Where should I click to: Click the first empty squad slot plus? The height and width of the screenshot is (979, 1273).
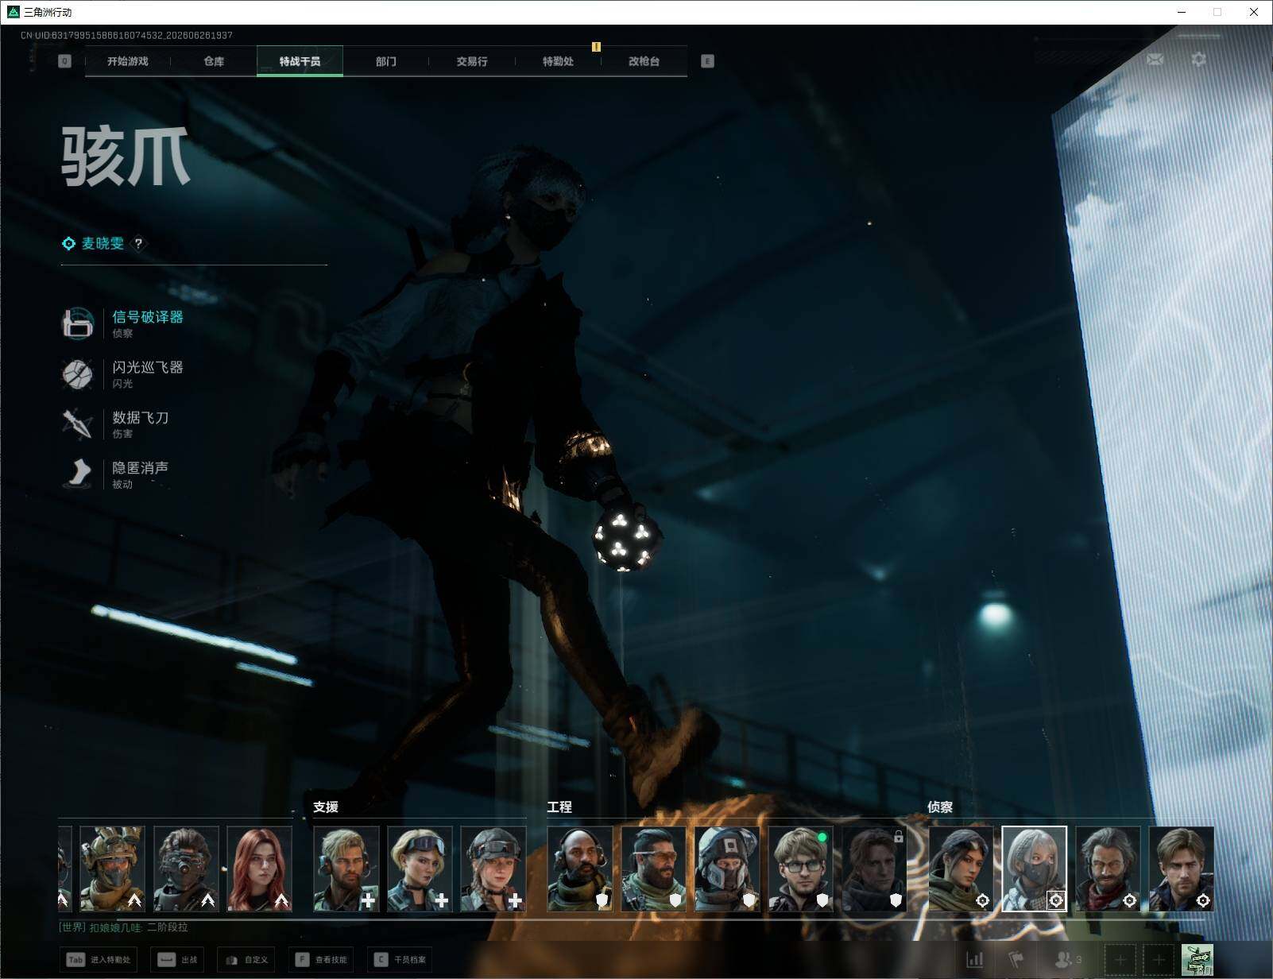coord(1120,960)
